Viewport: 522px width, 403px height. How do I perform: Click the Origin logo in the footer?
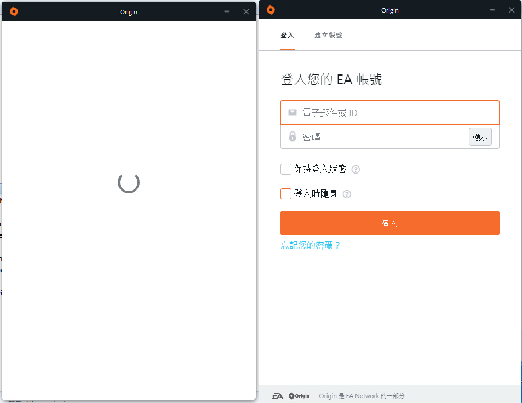(x=299, y=395)
